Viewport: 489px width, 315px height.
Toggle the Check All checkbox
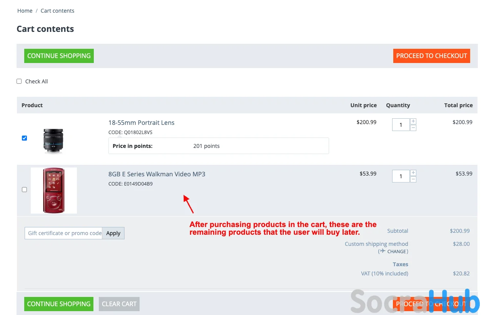19,81
